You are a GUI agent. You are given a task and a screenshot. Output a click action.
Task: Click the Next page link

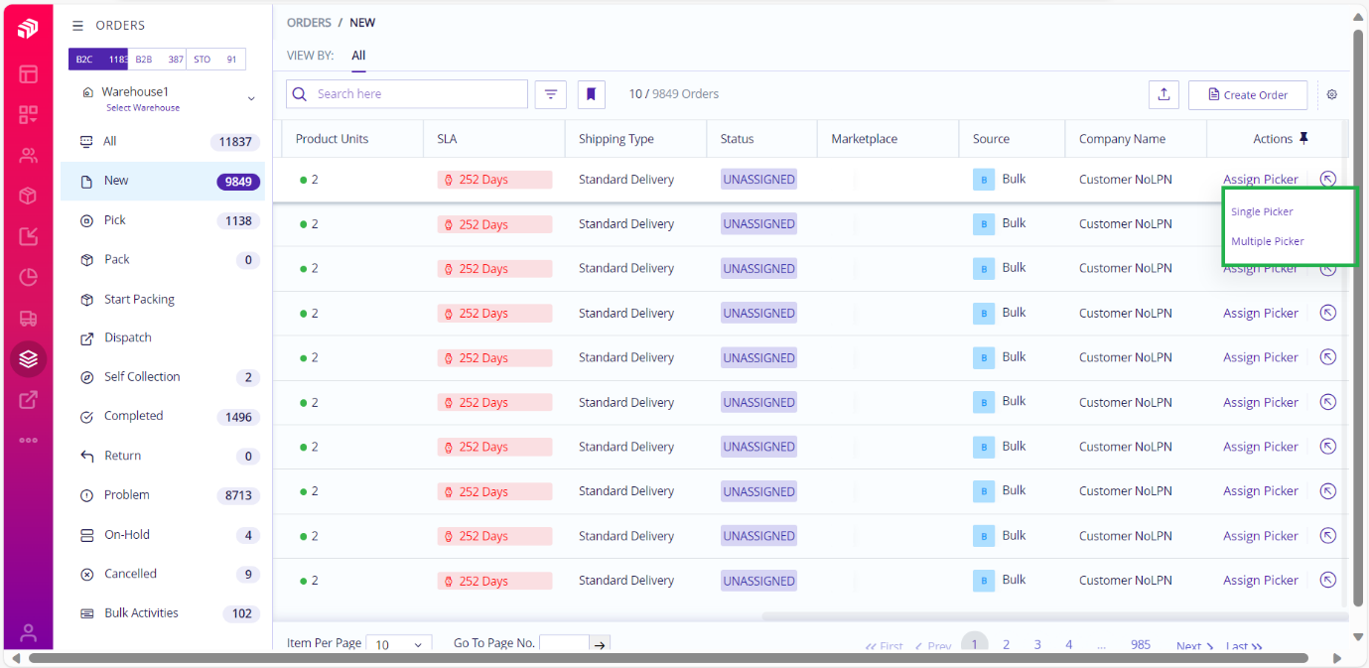click(x=1195, y=646)
